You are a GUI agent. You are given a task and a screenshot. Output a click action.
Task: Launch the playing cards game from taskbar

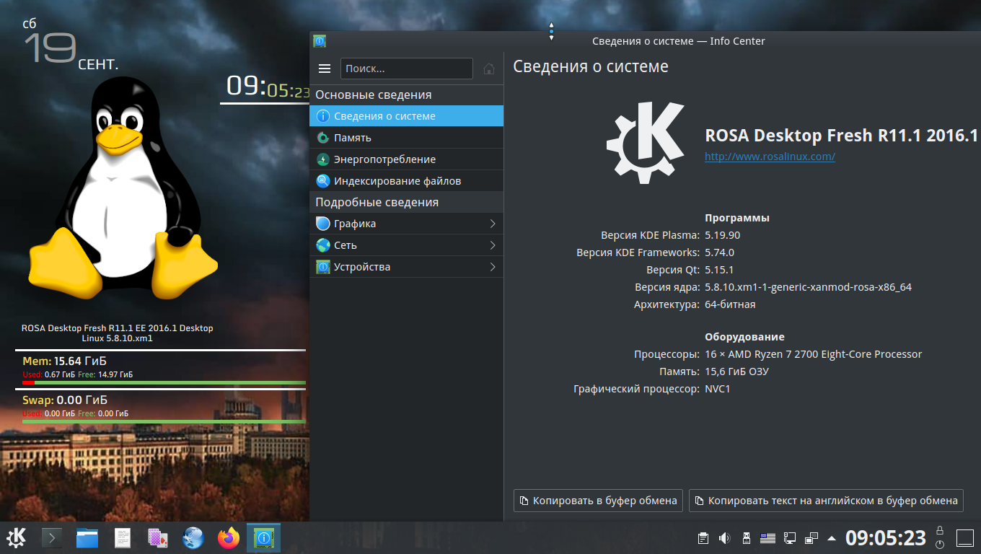pos(158,537)
